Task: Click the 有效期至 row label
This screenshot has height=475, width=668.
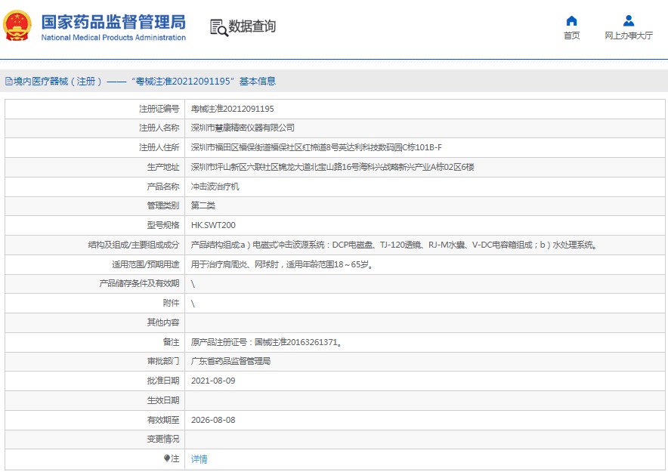Action: 163,420
